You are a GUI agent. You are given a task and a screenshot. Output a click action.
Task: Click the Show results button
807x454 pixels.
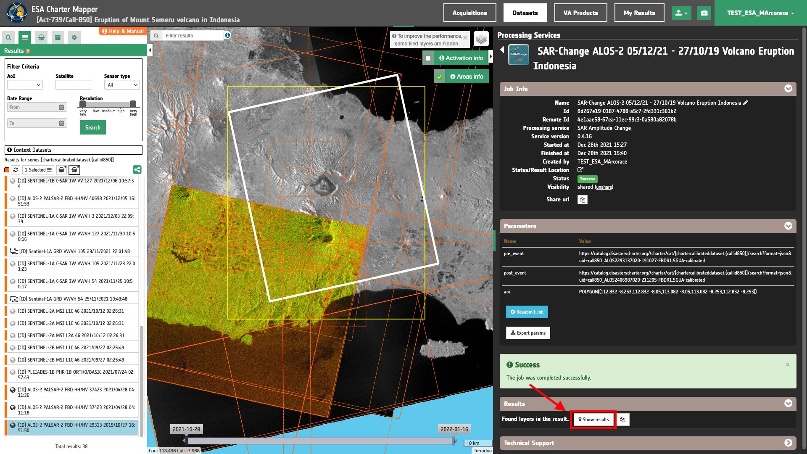(593, 420)
